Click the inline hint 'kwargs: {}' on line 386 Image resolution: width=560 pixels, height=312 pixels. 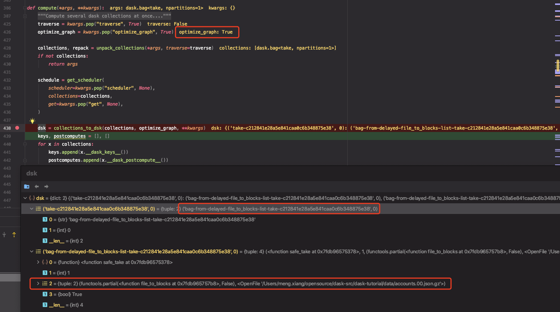[x=222, y=8]
